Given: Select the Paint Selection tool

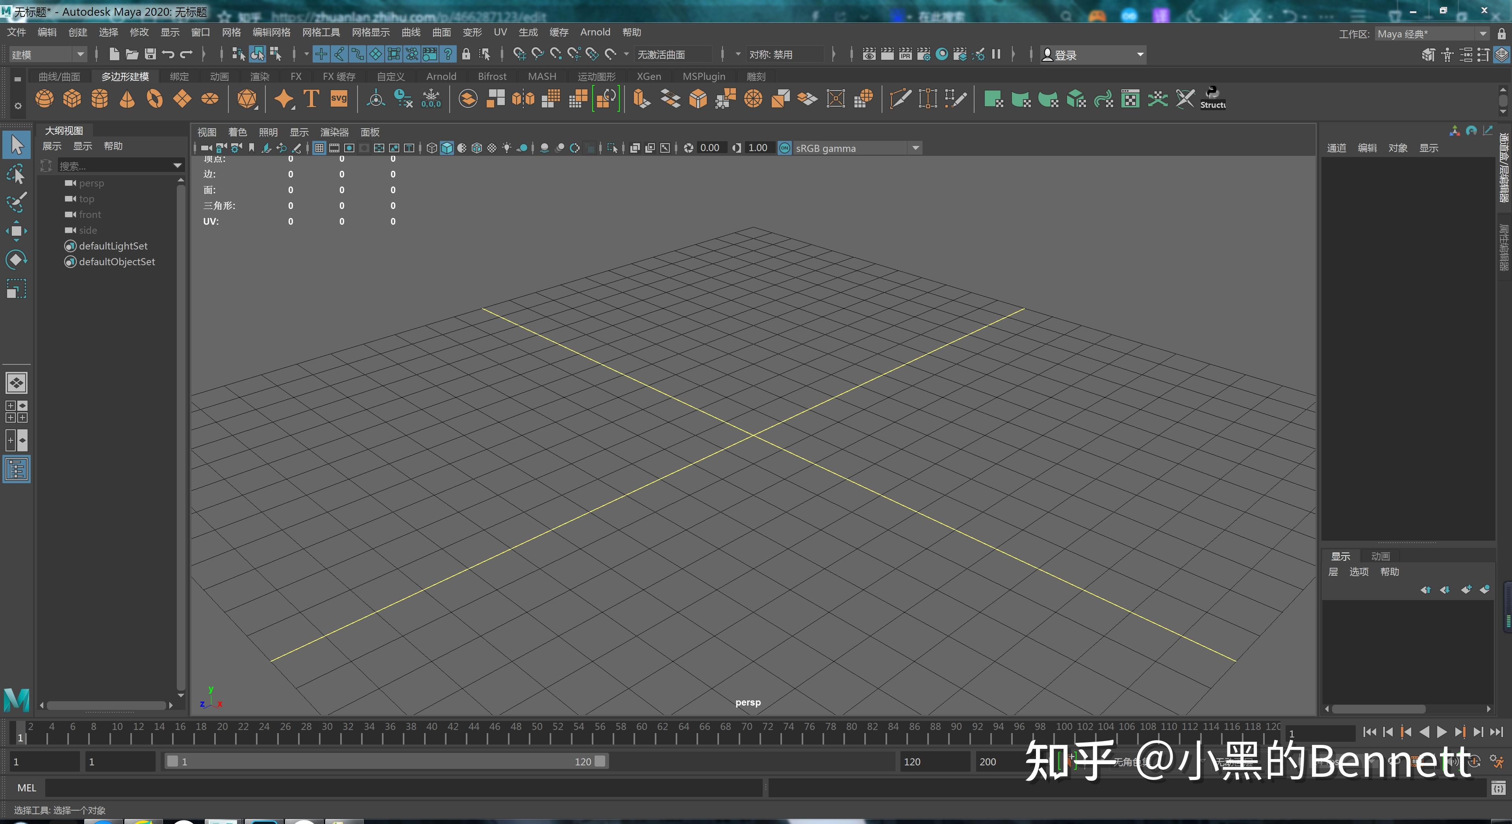Looking at the screenshot, I should coord(16,202).
